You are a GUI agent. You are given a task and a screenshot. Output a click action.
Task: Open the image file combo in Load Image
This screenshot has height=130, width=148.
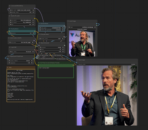(82, 27)
